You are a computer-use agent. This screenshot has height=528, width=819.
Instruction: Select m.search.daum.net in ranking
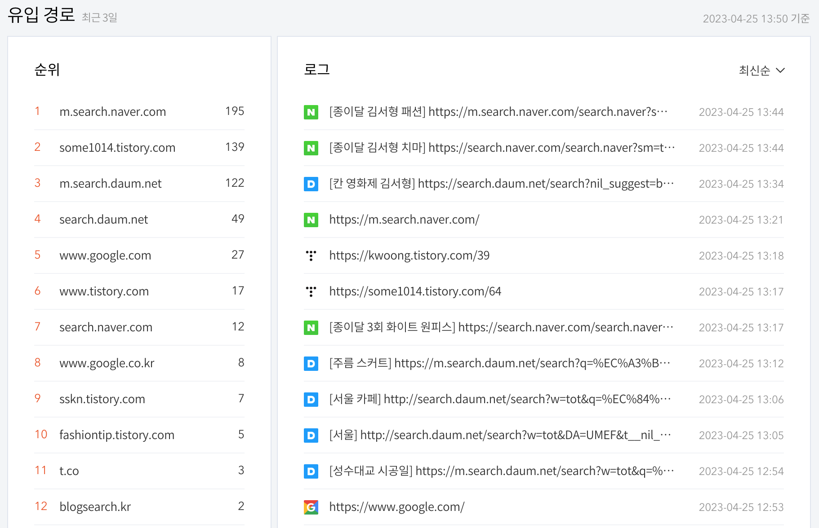(x=111, y=184)
